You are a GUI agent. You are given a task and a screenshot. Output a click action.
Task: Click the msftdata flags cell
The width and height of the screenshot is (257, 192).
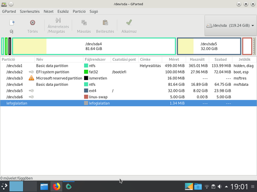coord(241,84)
